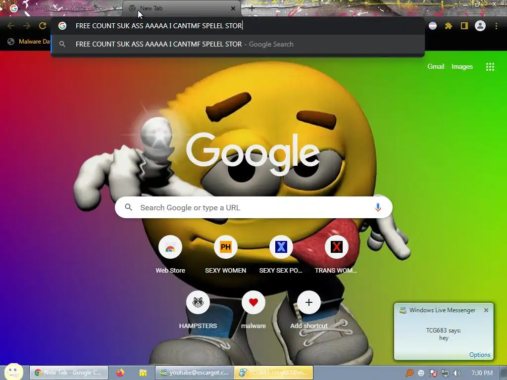
Task: Open the file explorer taskbar icon
Action: click(143, 373)
